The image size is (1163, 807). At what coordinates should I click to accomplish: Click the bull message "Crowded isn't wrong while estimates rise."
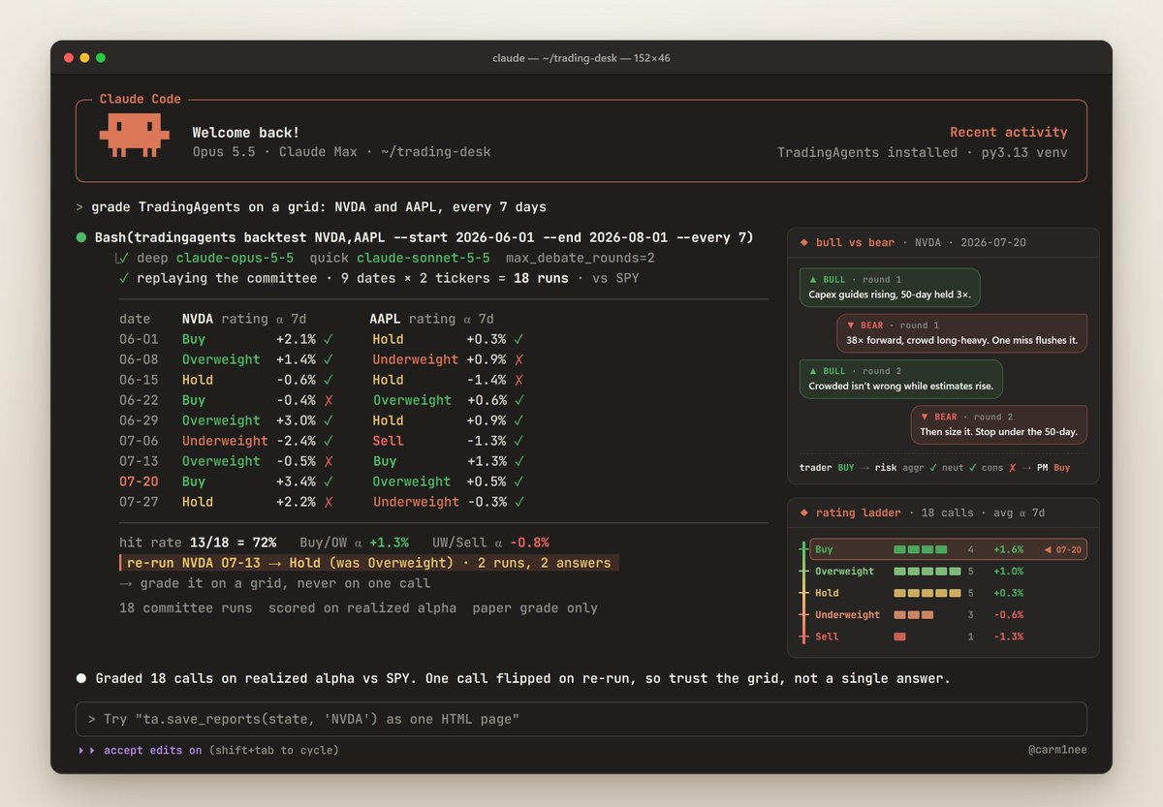[901, 387]
